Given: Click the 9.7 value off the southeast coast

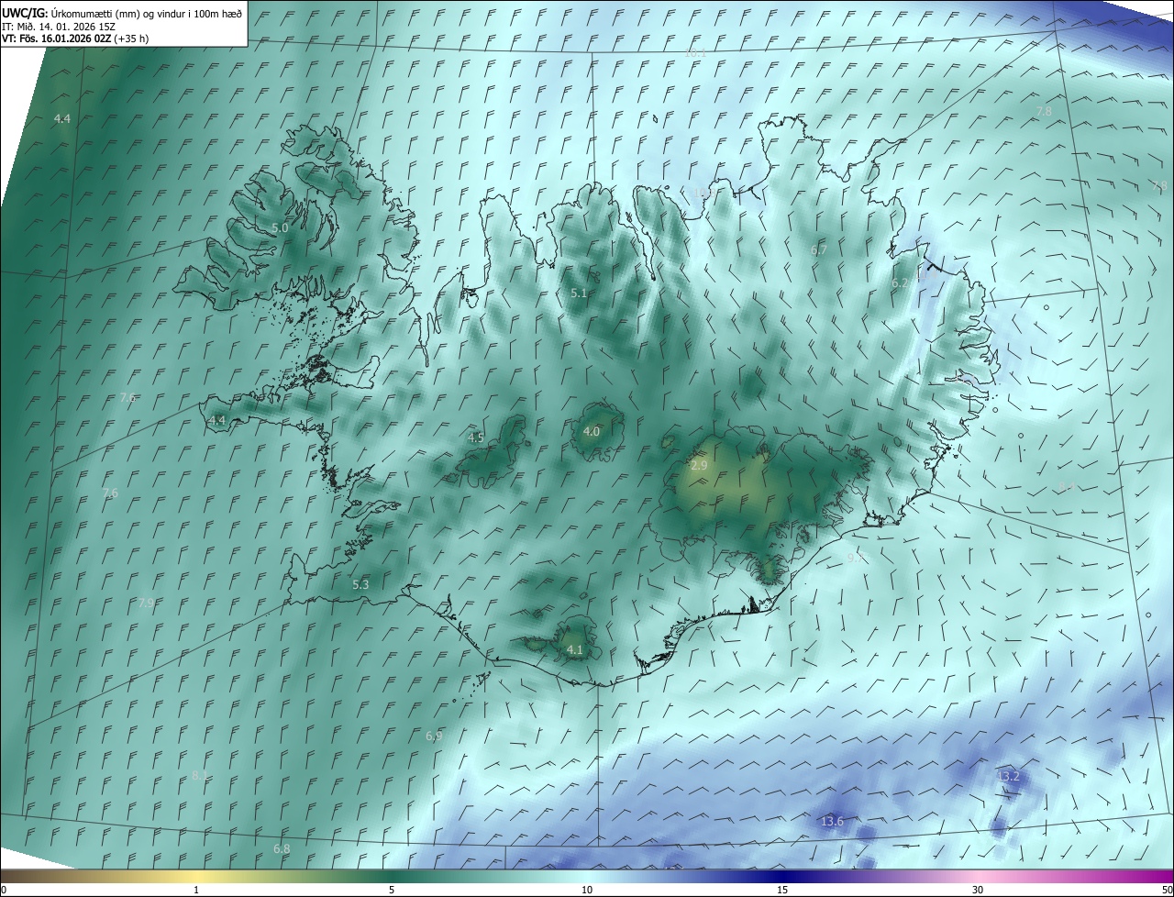Looking at the screenshot, I should pos(856,557).
